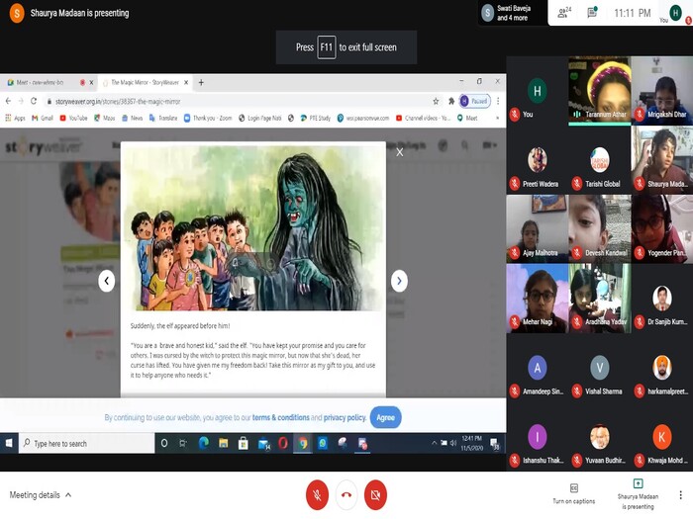693x519 pixels.
Task: Open terms & conditions link
Action: (x=280, y=417)
